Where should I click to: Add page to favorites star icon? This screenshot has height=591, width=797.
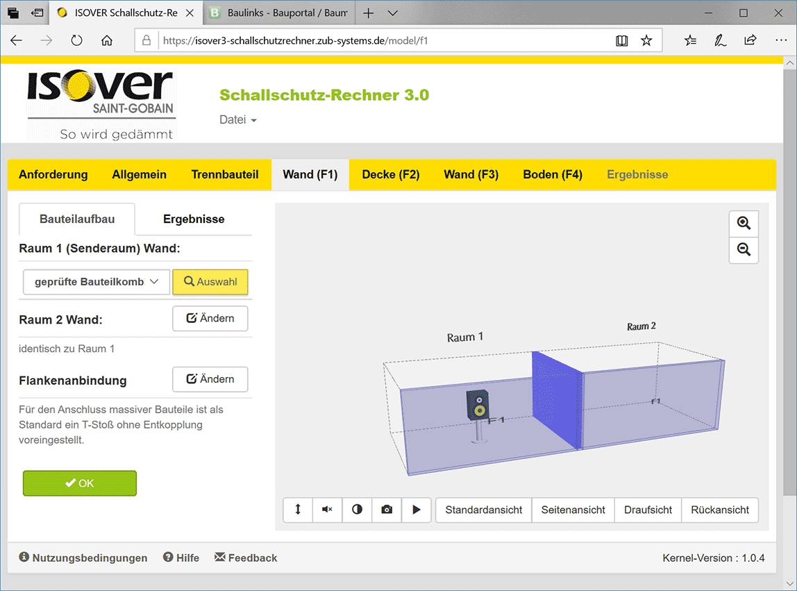[x=646, y=41]
